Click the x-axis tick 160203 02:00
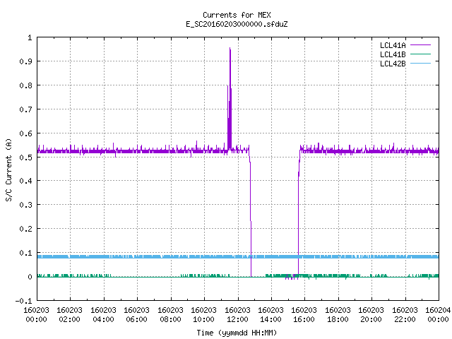Screen dimensions: 452x339 pyautogui.click(x=69, y=314)
